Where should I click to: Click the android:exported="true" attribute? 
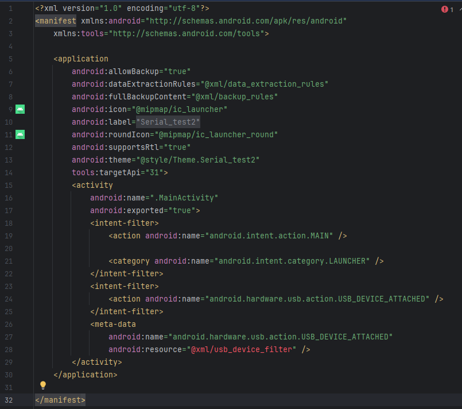pyautogui.click(x=143, y=211)
